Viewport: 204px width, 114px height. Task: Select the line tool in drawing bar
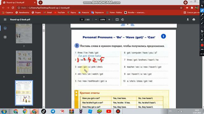coord(202,19)
